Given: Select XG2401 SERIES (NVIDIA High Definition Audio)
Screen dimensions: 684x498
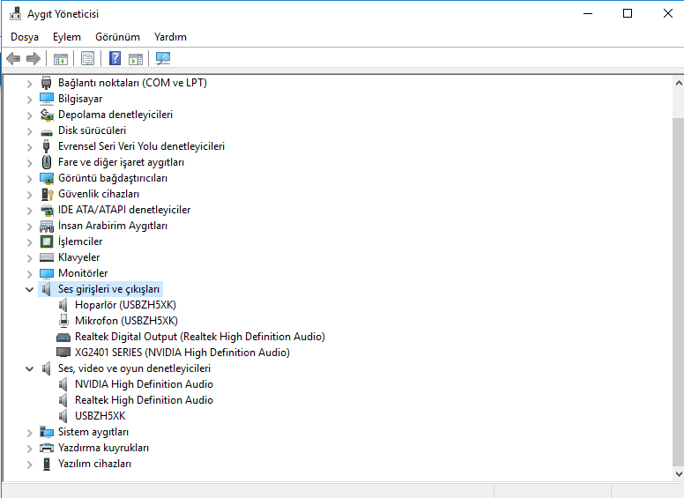Looking at the screenshot, I should (182, 353).
